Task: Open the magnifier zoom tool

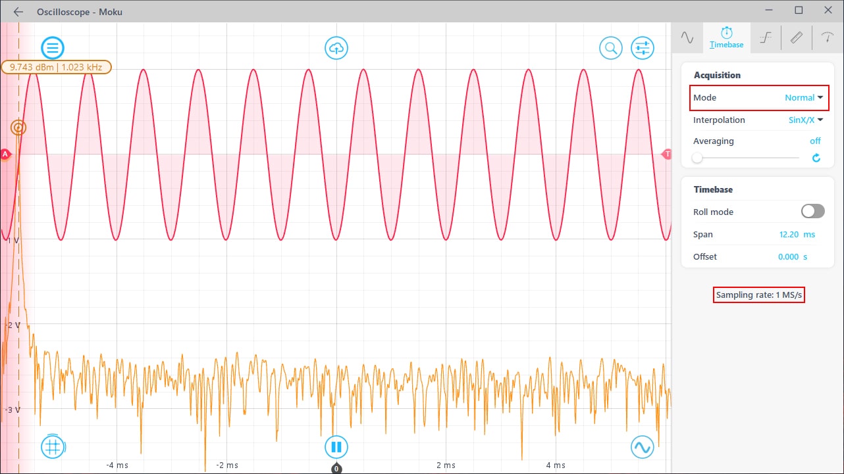Action: [610, 47]
